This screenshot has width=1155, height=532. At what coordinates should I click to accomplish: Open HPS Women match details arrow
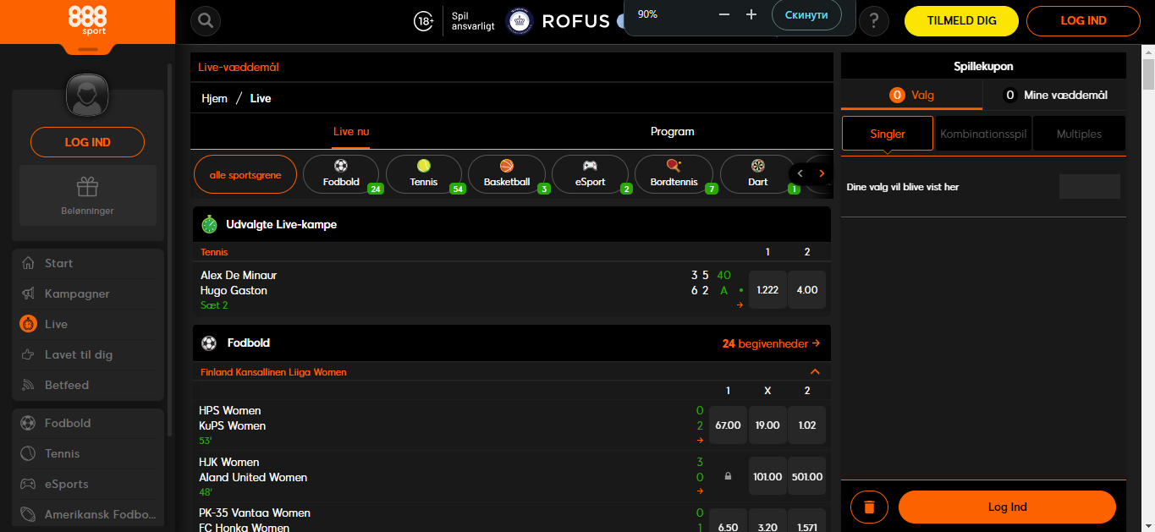700,441
